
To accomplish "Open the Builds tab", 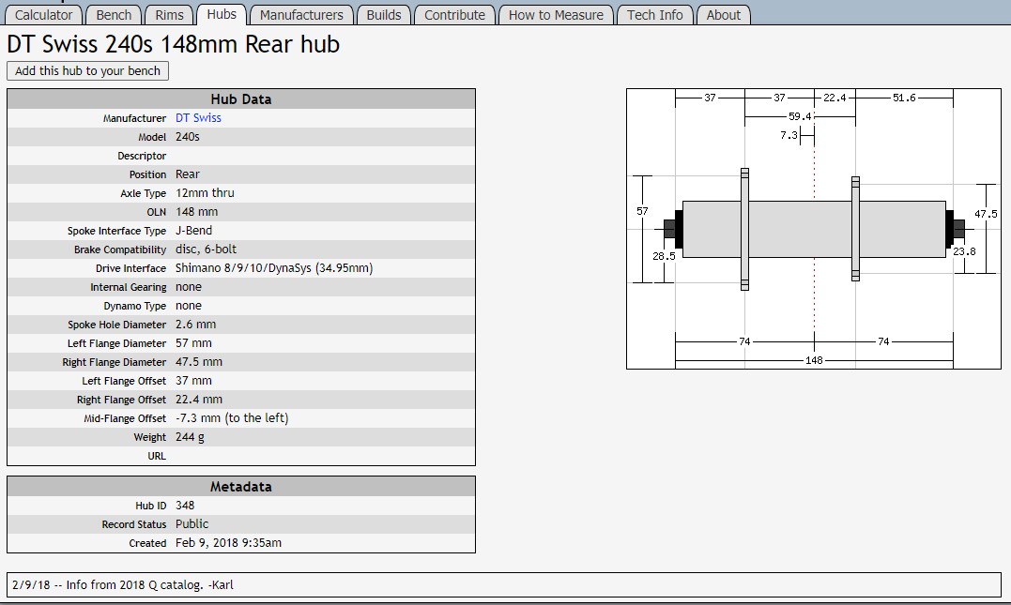I will point(384,15).
